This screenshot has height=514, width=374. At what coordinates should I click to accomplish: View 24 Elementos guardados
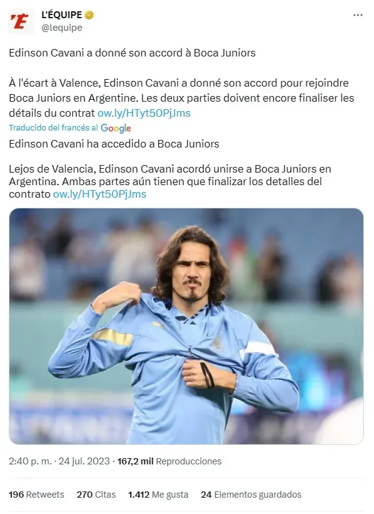(x=251, y=495)
